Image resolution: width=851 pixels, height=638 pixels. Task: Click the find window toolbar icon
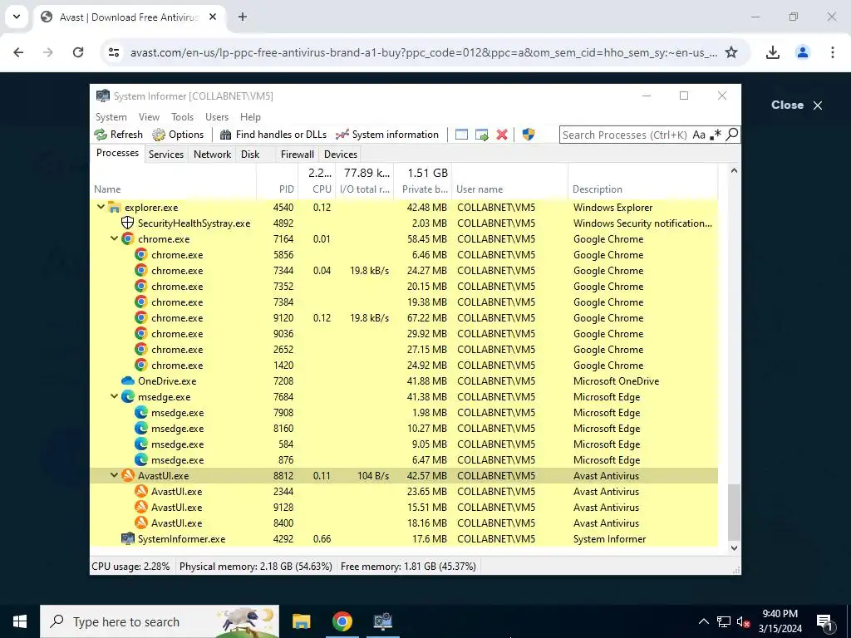pos(461,135)
